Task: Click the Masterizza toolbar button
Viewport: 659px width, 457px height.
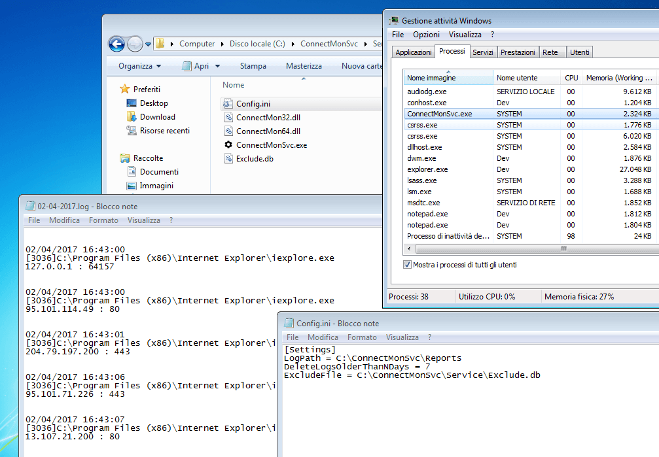Action: click(x=304, y=66)
